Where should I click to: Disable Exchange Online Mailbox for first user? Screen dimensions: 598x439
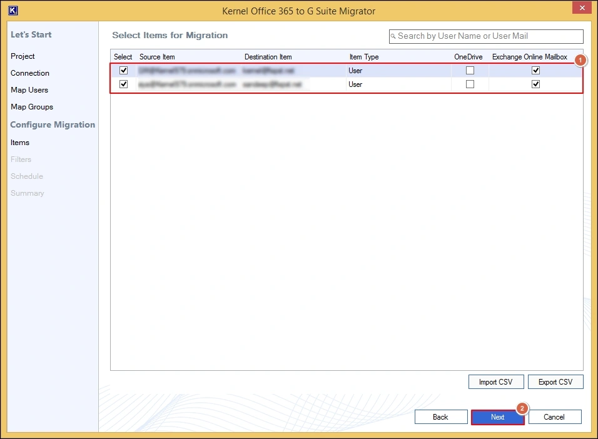coord(535,71)
